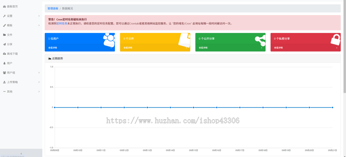The image size is (346, 157).
Task: Click the folder icon beside 文件
Action: point(4,35)
